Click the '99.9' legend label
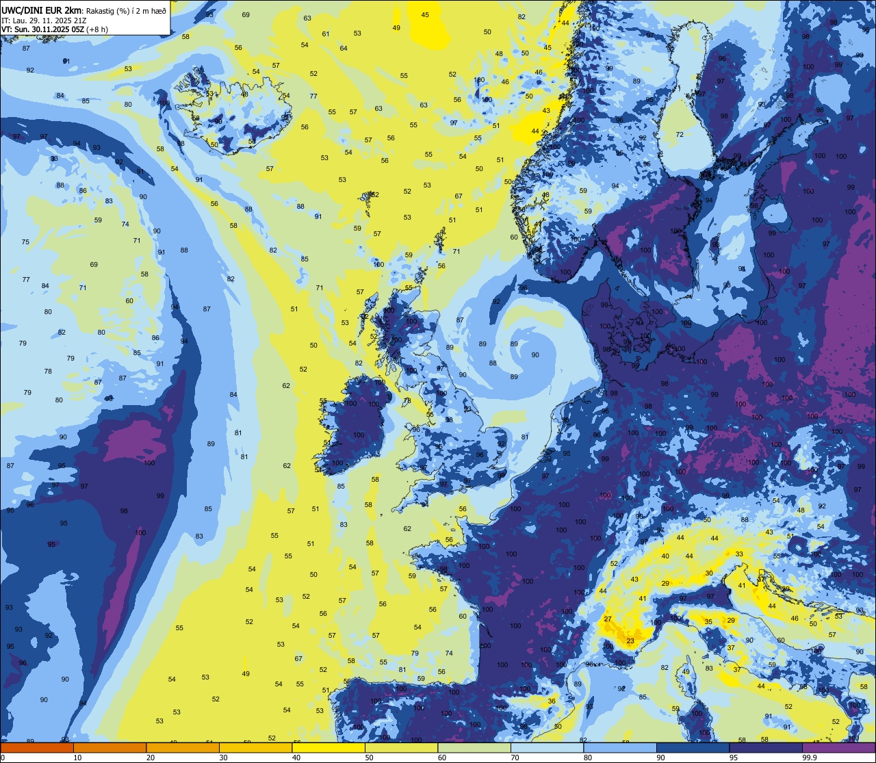 [x=810, y=758]
